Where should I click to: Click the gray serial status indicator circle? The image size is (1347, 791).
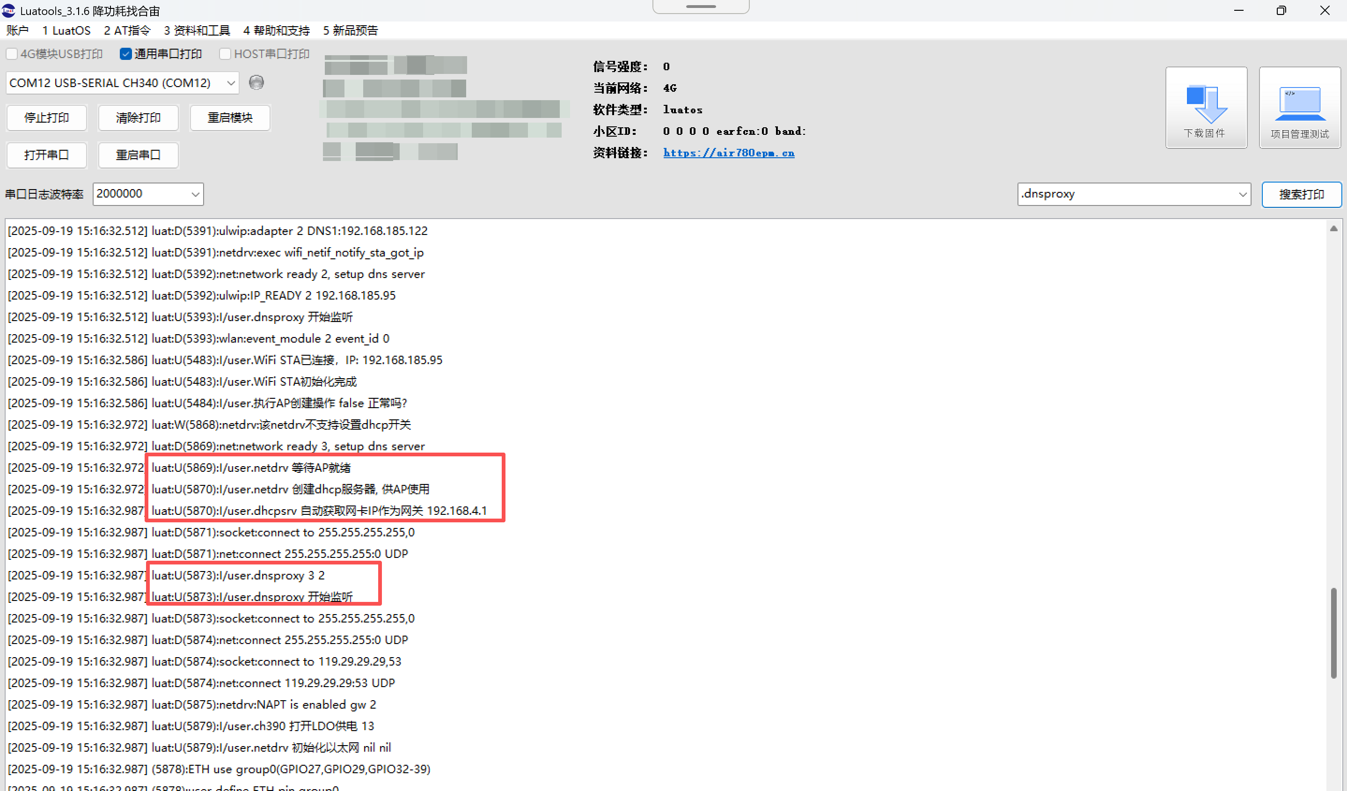(256, 82)
